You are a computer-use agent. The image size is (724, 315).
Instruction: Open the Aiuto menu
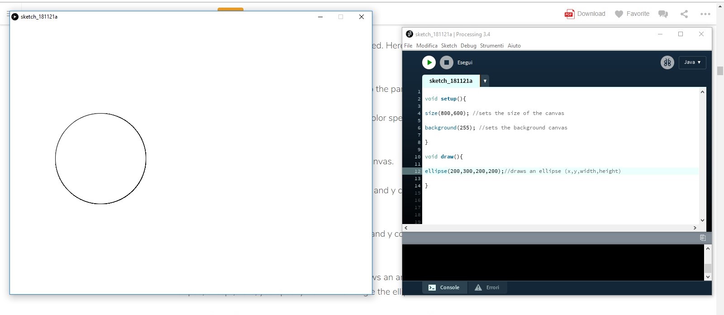point(514,46)
